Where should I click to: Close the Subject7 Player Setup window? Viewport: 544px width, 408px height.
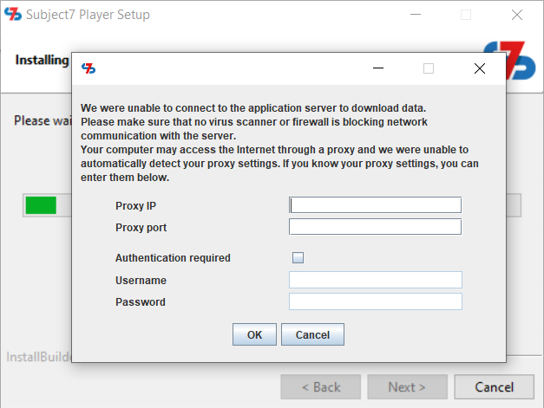tap(517, 15)
